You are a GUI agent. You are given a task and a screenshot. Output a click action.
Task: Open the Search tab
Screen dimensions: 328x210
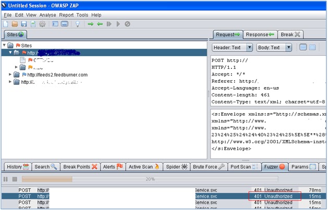46,167
